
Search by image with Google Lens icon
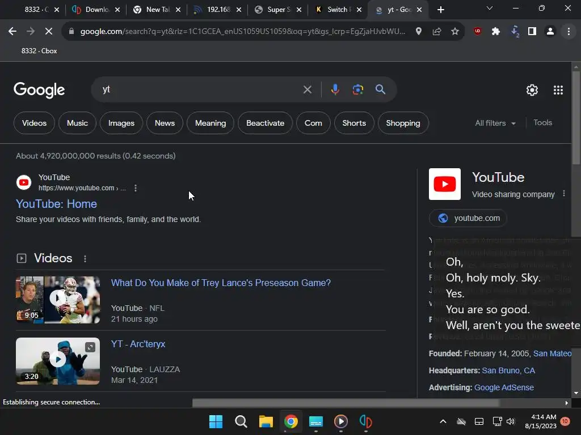coord(357,89)
